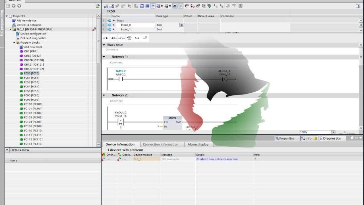Click the close branch icon
The width and height of the screenshot is (364, 205).
point(145,38)
